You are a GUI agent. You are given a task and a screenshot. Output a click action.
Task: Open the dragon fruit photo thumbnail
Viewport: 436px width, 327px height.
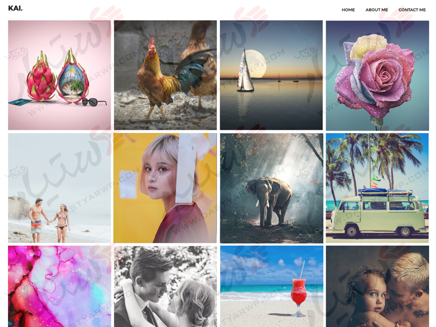pyautogui.click(x=60, y=75)
